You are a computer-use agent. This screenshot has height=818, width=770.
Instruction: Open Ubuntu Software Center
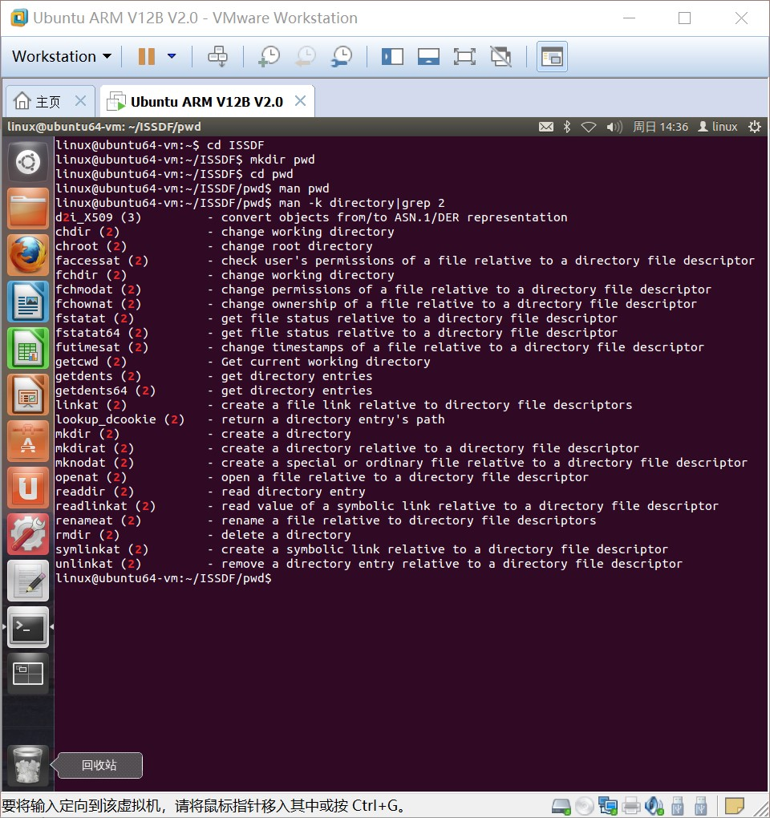coord(28,441)
